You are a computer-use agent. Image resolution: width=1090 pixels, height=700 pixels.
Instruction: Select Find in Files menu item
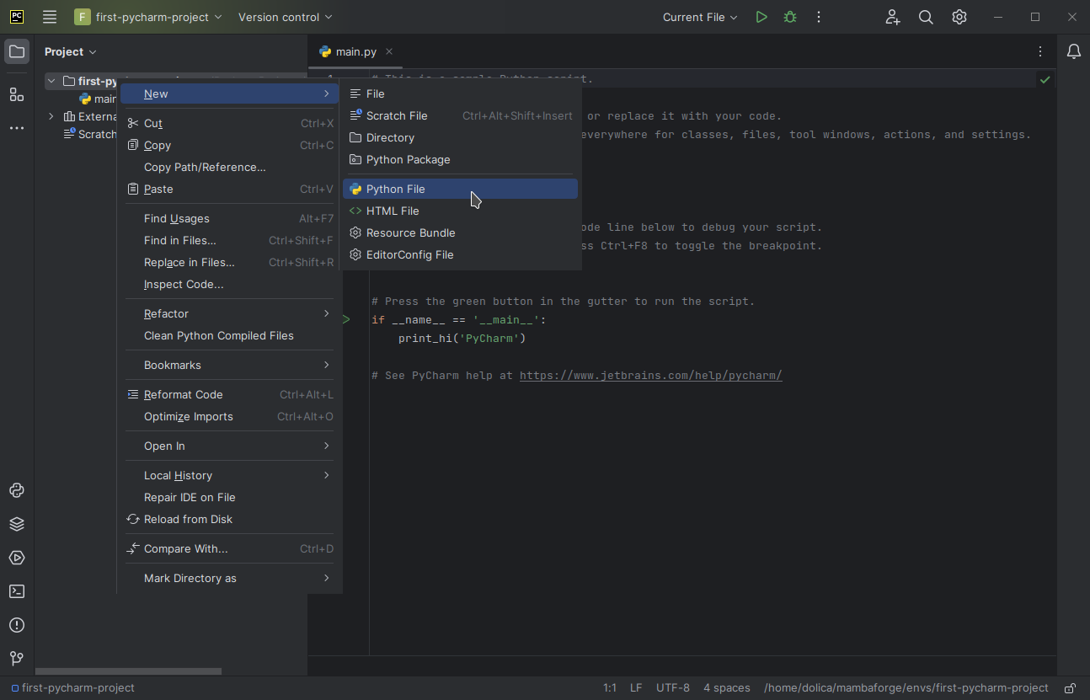229,240
